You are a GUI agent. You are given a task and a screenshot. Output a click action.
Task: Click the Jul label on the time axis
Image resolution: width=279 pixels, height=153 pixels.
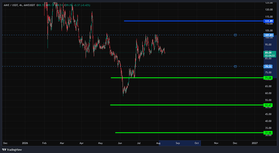pyautogui.click(x=139, y=143)
